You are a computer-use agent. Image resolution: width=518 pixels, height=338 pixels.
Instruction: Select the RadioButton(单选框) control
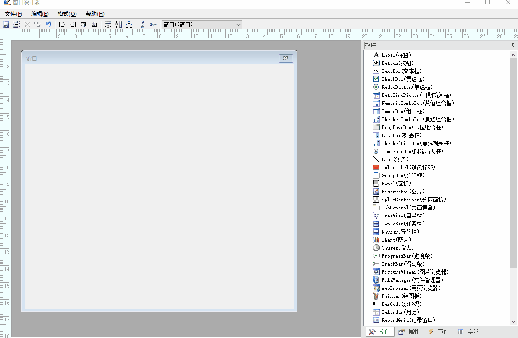(407, 87)
